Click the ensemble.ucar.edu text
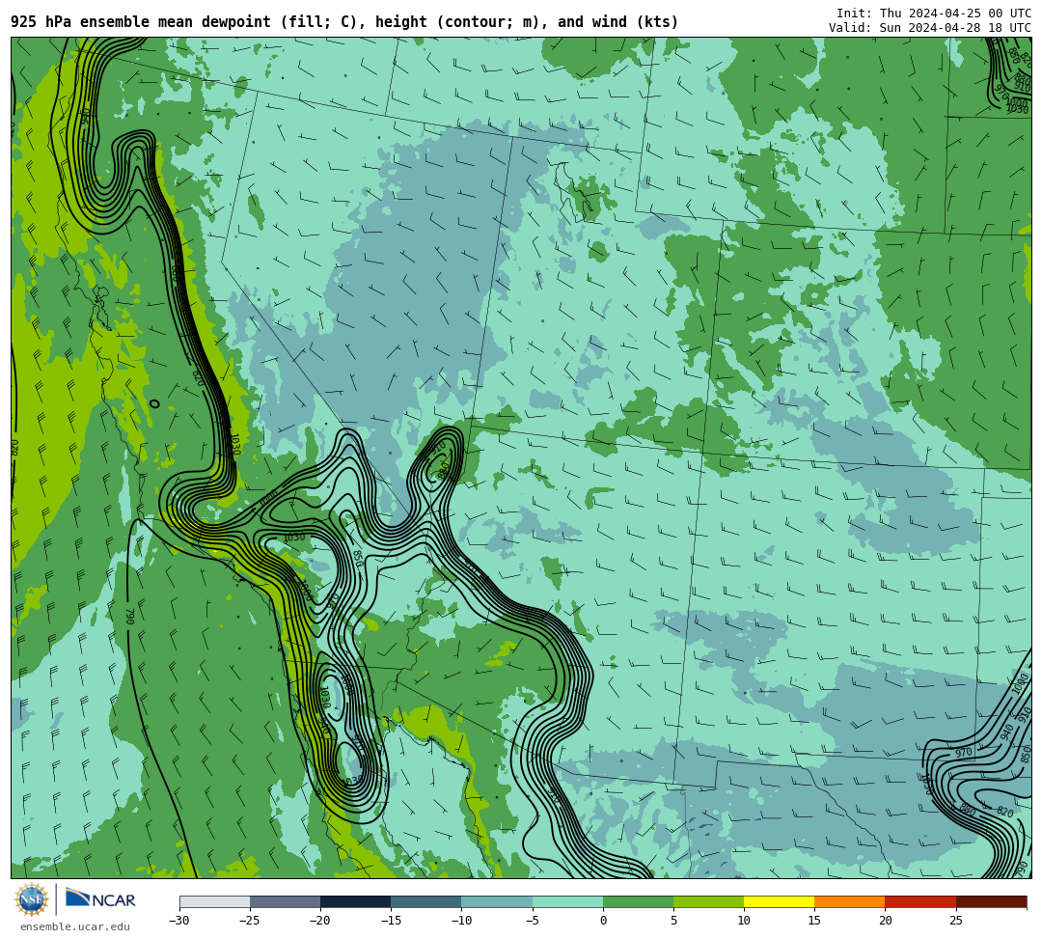 click(x=75, y=927)
